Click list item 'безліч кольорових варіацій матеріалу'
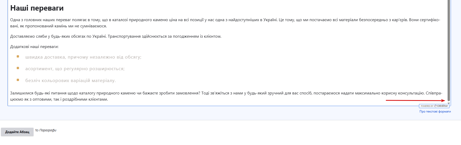 click(x=70, y=80)
